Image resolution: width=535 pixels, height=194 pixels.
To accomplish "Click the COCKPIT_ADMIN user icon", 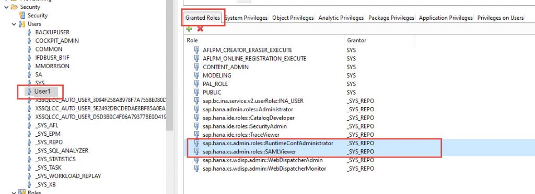I will pos(29,41).
